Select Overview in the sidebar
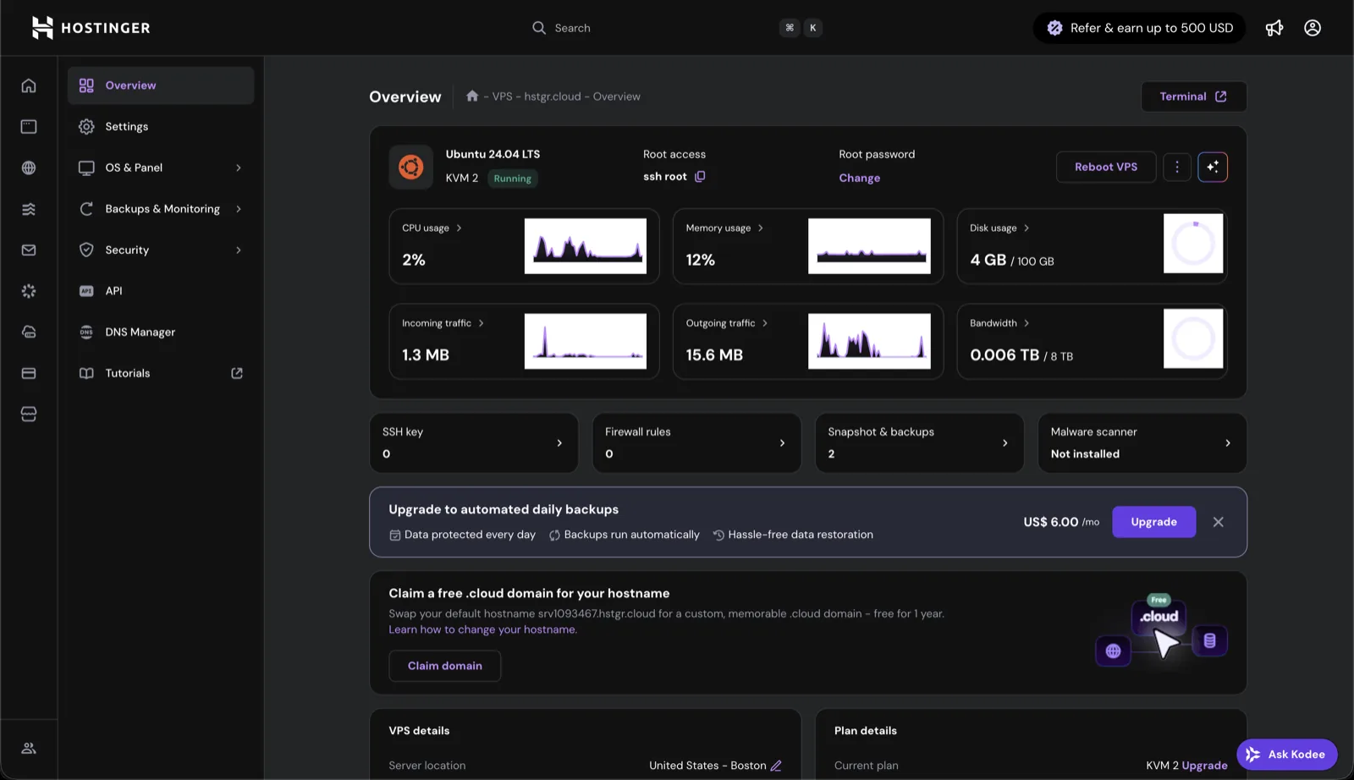1354x780 pixels. 161,85
